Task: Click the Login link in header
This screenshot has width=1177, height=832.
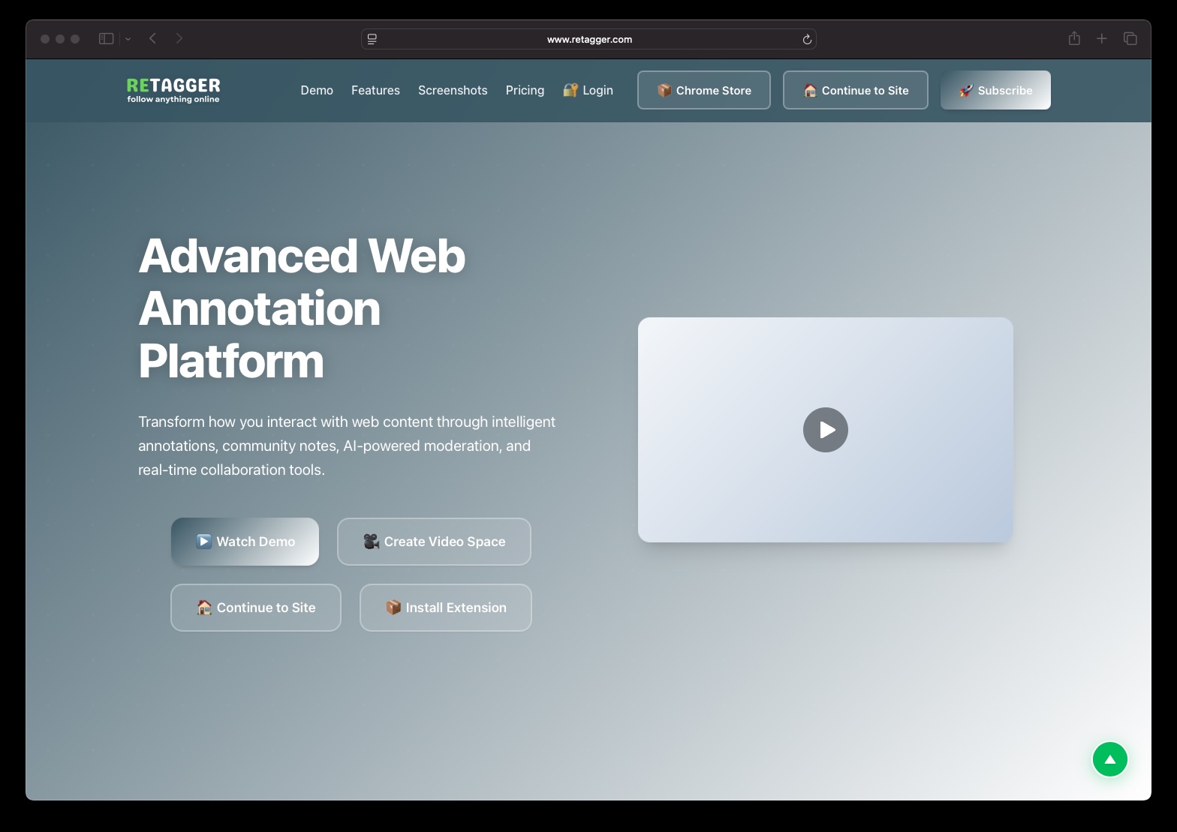Action: click(x=588, y=90)
